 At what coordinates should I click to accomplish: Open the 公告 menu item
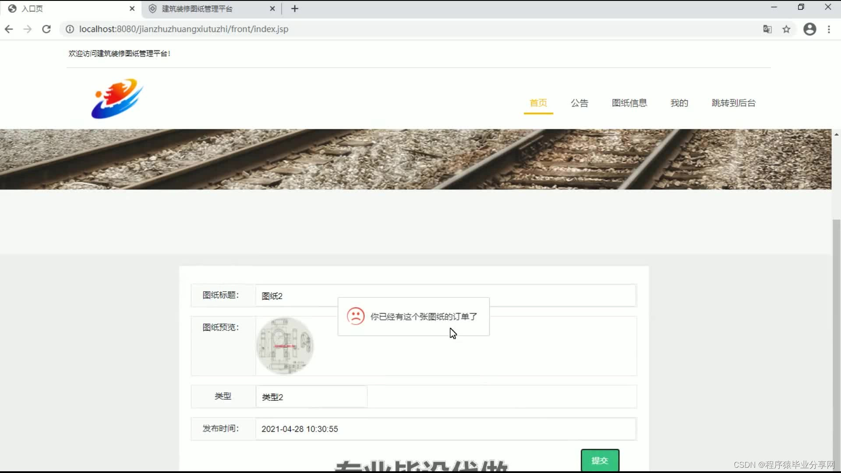click(579, 103)
